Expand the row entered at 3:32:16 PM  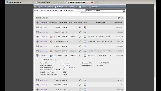click(x=37, y=46)
